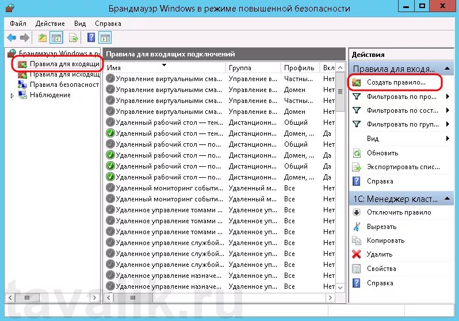Open the Вид menu in menu bar
Image resolution: width=459 pixels, height=321 pixels.
click(79, 24)
